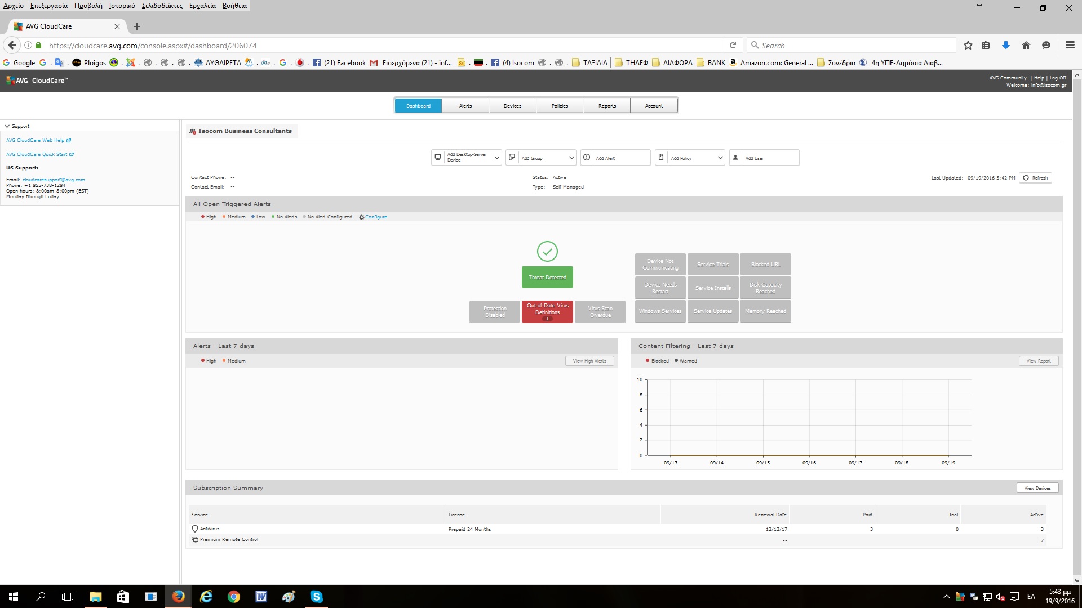Click the Threat Detected tile

[547, 278]
